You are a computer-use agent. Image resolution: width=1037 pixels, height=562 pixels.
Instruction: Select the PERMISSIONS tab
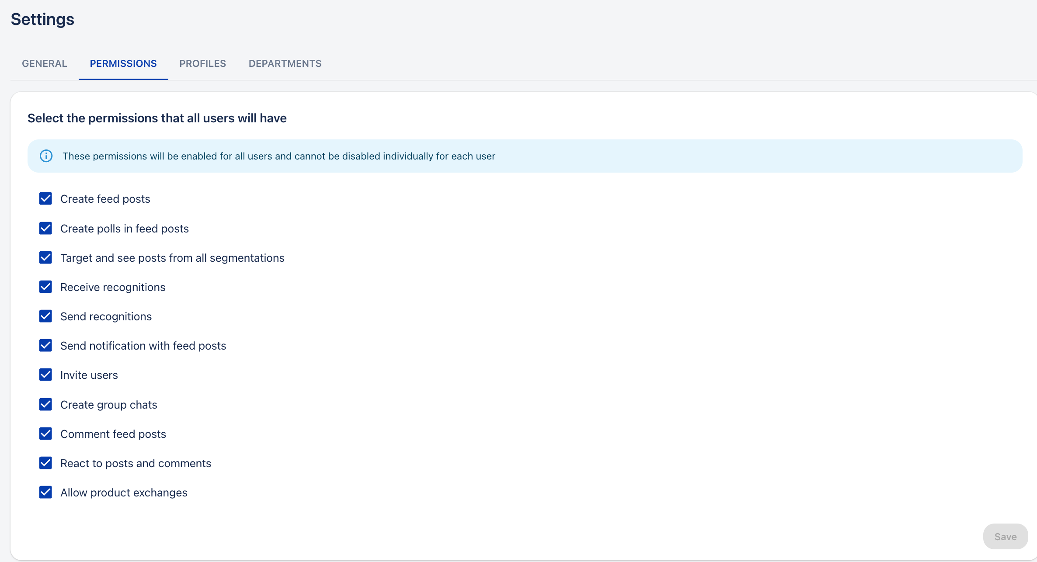pos(123,63)
